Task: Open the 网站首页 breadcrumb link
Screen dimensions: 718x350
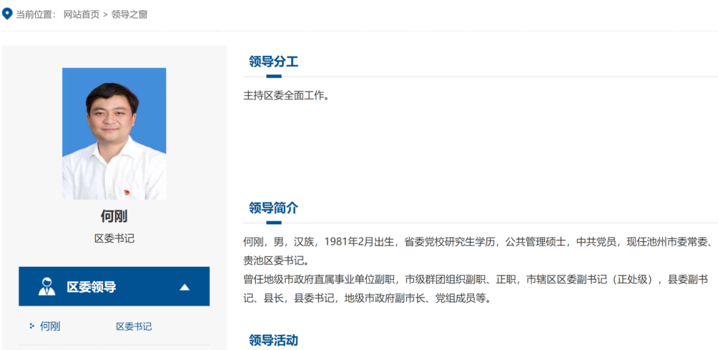Action: pyautogui.click(x=82, y=15)
